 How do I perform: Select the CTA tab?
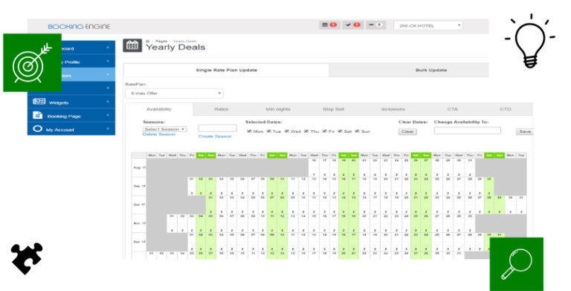[x=452, y=109]
